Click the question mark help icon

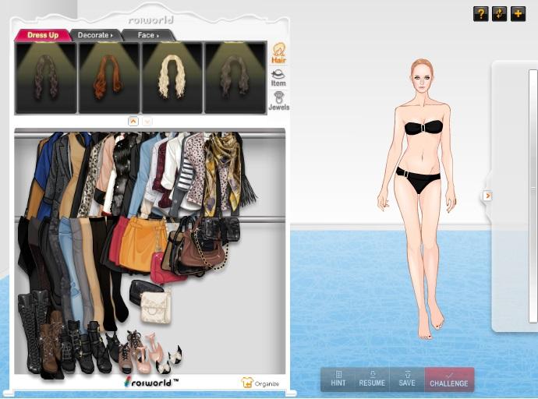480,14
